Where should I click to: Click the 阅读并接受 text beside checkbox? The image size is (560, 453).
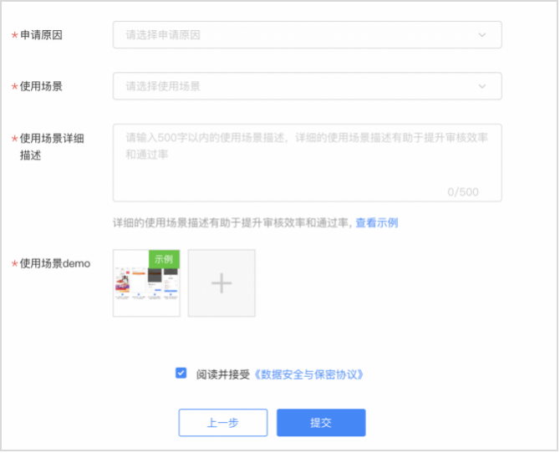[x=223, y=374]
